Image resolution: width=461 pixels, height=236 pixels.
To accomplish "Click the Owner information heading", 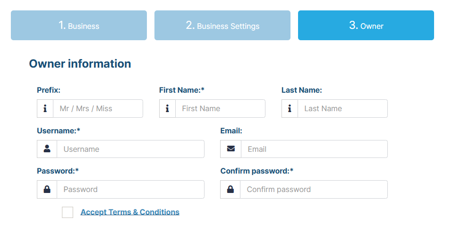I will pyautogui.click(x=80, y=64).
